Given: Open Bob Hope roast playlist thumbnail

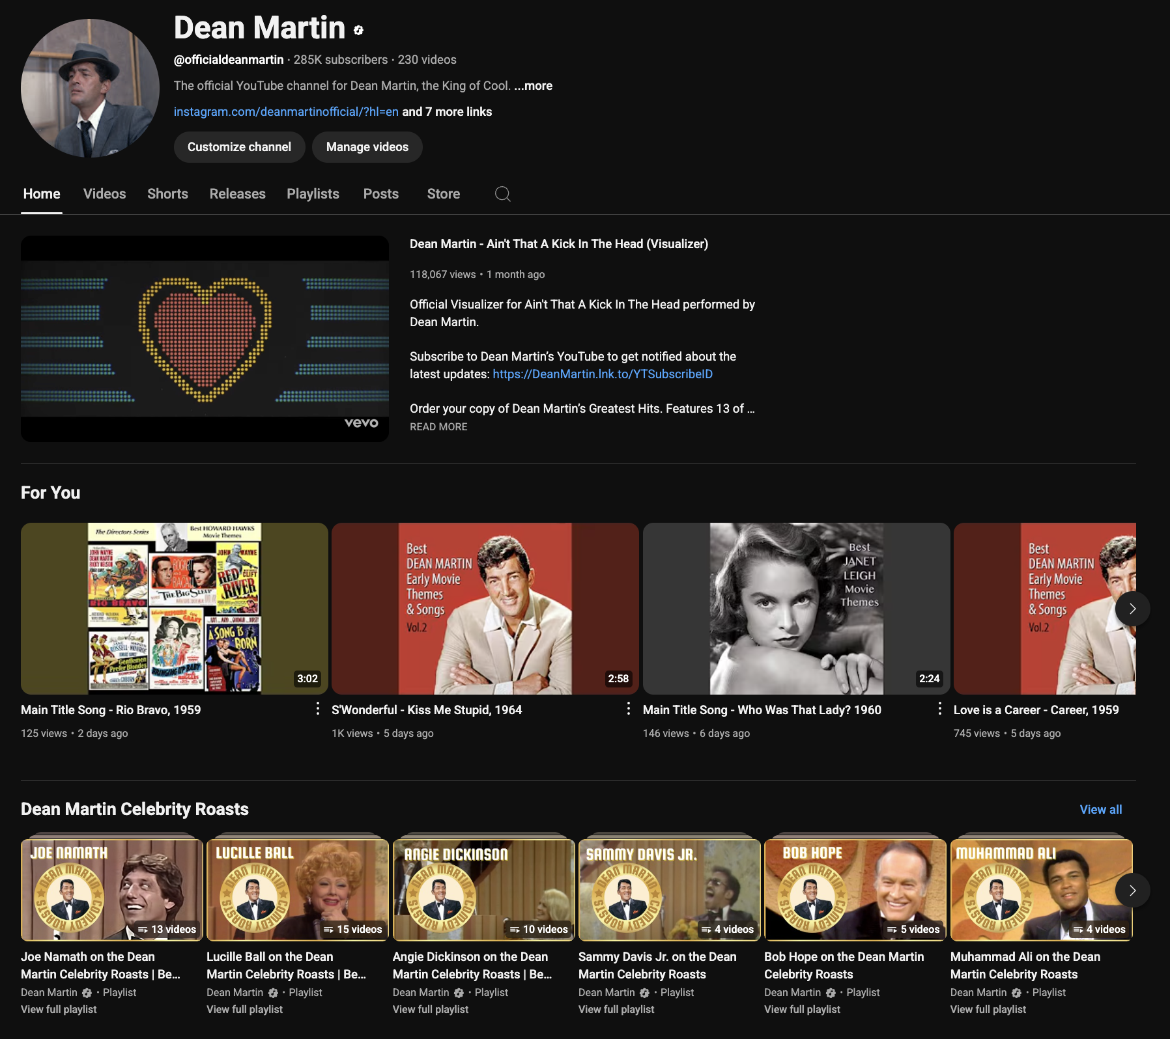Looking at the screenshot, I should [855, 889].
